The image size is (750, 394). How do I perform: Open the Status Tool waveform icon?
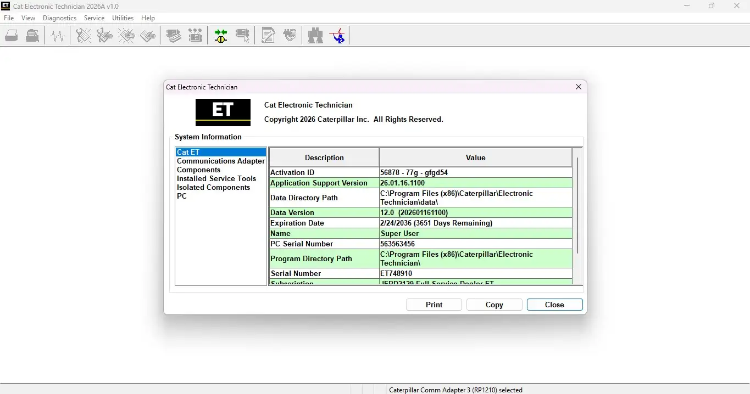(x=58, y=36)
